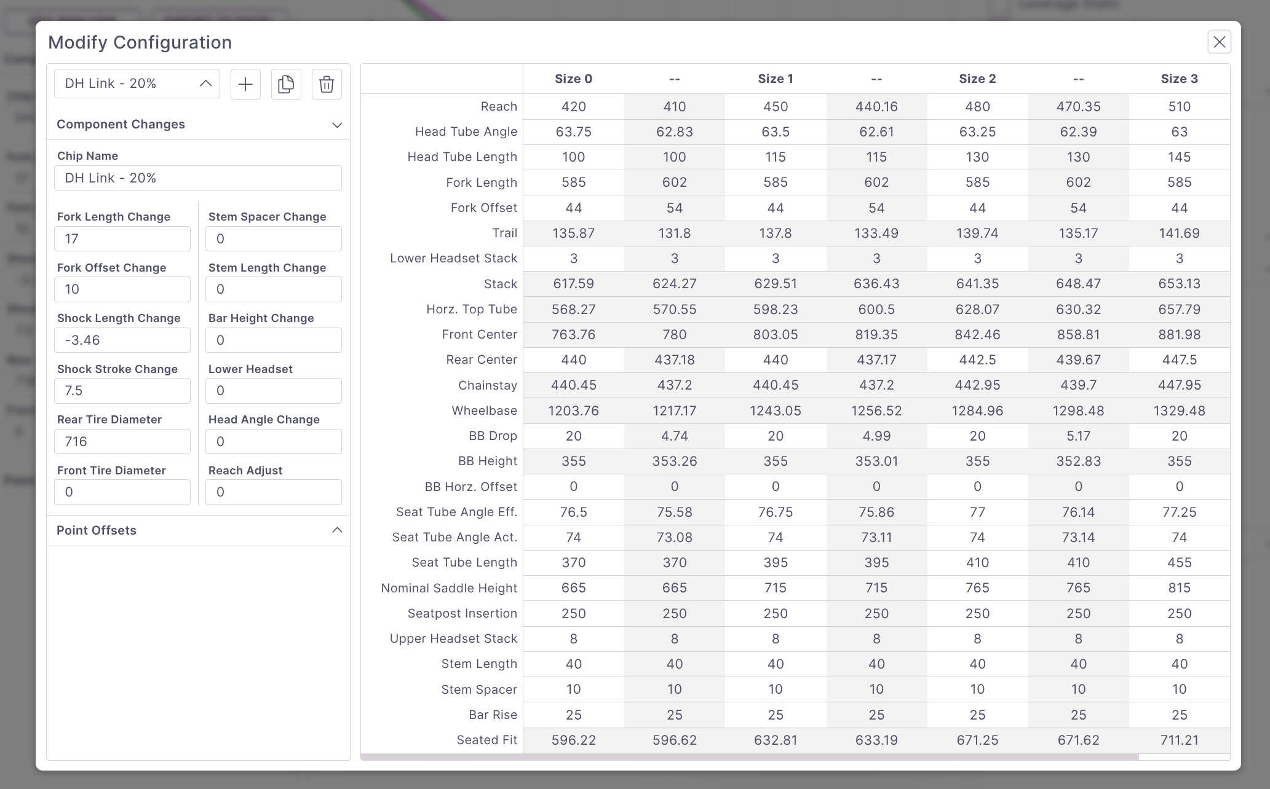Click the Size 0 column header

[x=573, y=79]
